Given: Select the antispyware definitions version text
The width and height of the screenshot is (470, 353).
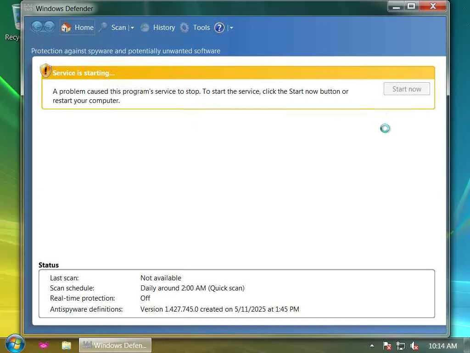Looking at the screenshot, I should pos(220,309).
